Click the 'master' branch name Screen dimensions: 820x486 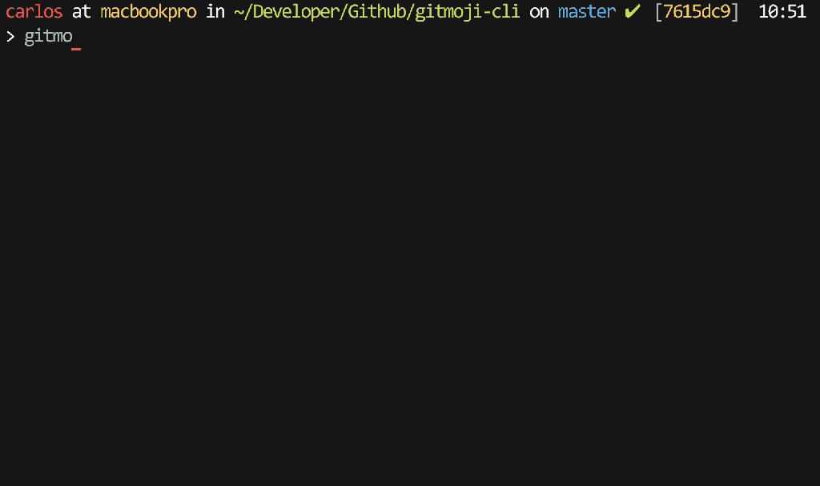click(586, 12)
